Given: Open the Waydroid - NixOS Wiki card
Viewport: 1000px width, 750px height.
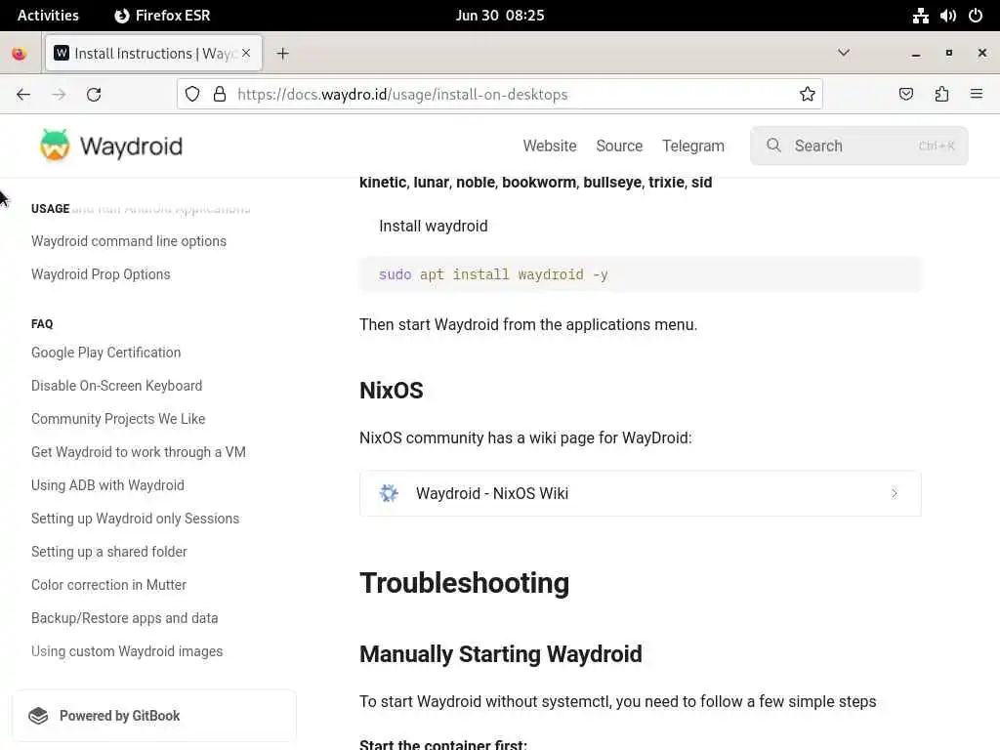Looking at the screenshot, I should [641, 493].
